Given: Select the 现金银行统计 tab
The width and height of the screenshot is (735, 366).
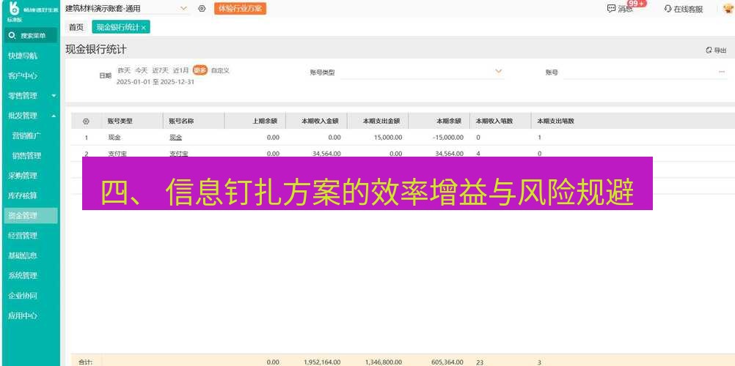Looking at the screenshot, I should point(117,28).
